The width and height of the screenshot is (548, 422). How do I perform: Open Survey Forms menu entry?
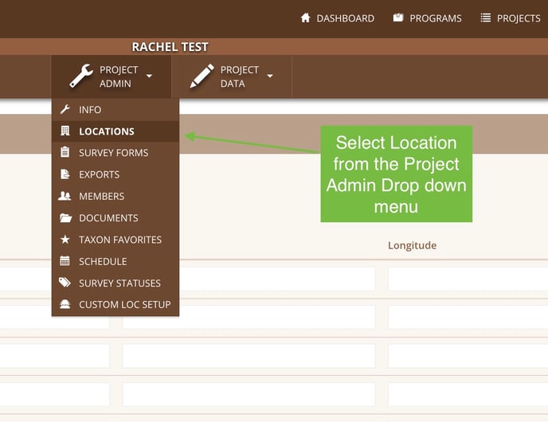point(115,153)
